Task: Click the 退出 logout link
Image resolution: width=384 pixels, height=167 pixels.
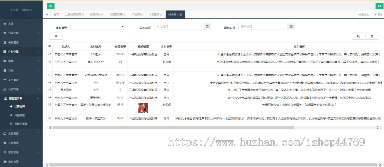Action: pyautogui.click(x=378, y=15)
